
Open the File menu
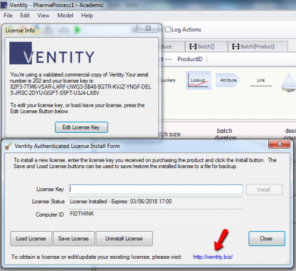[x=8, y=16]
